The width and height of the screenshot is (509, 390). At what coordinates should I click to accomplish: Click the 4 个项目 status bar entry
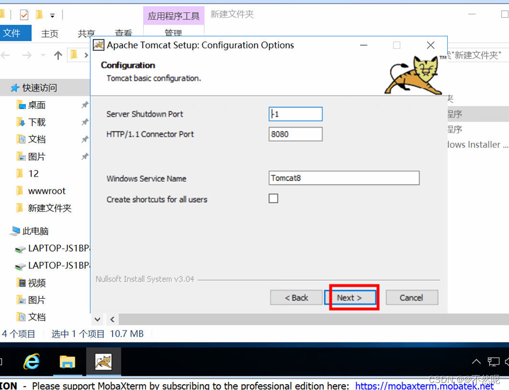[x=18, y=334]
